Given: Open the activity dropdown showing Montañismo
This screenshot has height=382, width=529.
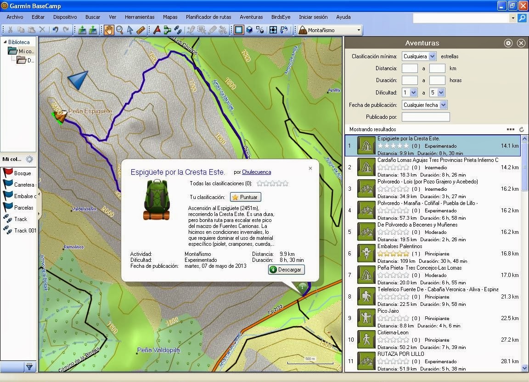Looking at the screenshot, I should [329, 29].
